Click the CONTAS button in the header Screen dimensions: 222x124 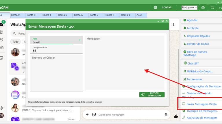coord(166,7)
